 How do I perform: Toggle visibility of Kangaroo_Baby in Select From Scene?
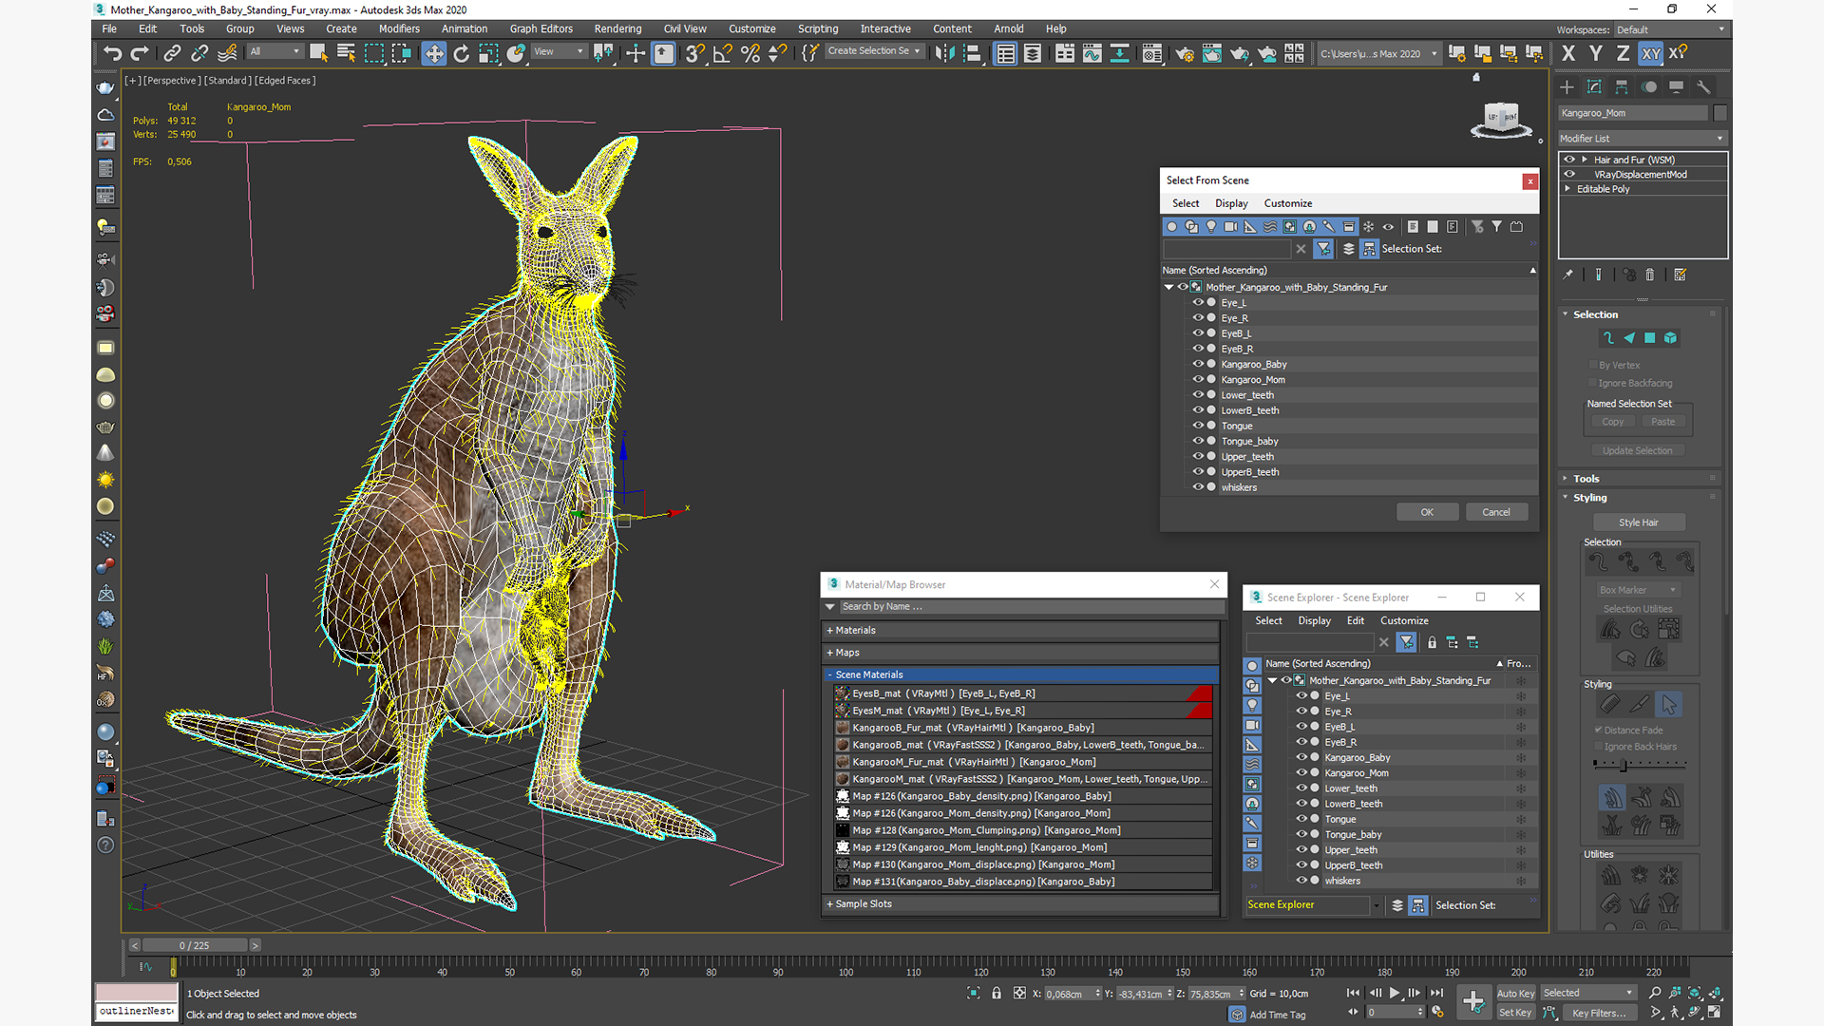1198,364
